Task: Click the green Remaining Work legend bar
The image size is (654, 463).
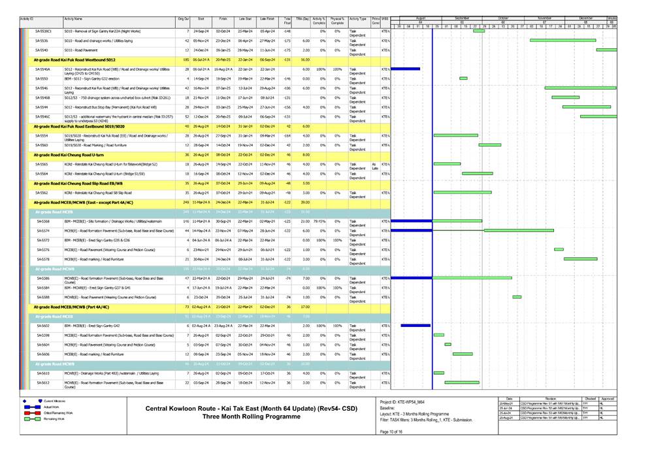Action: tap(29, 420)
